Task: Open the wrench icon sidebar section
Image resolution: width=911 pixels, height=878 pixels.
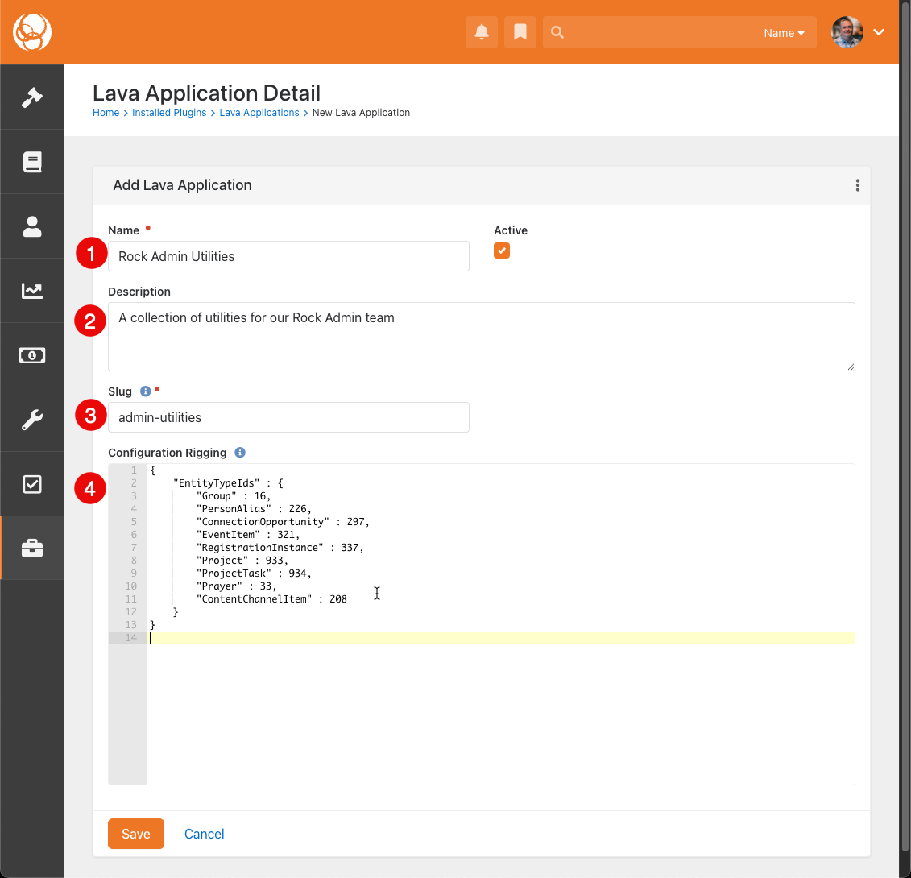Action: (32, 420)
